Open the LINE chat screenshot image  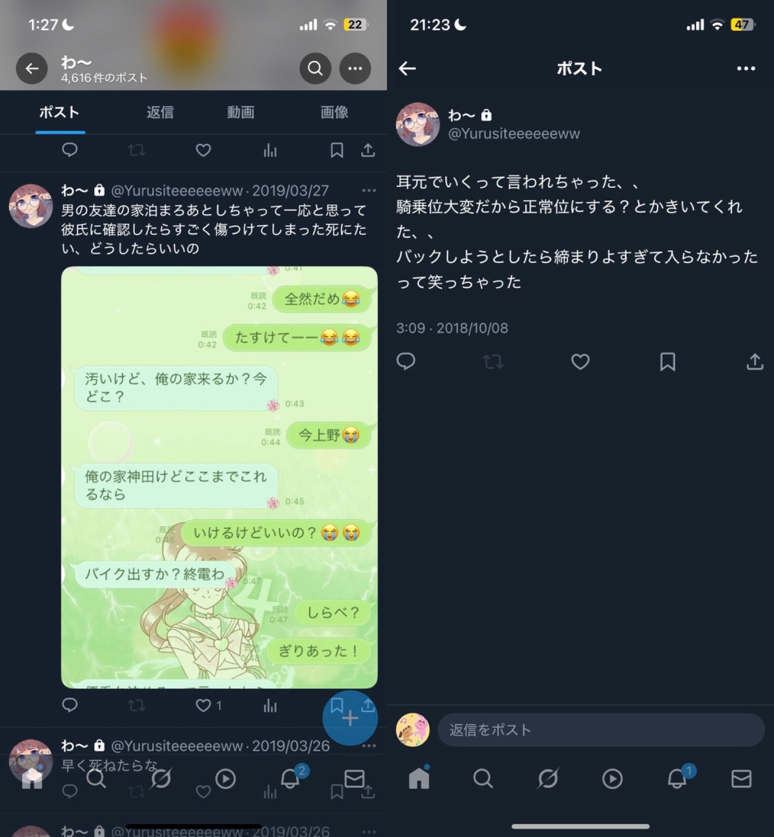(x=219, y=477)
